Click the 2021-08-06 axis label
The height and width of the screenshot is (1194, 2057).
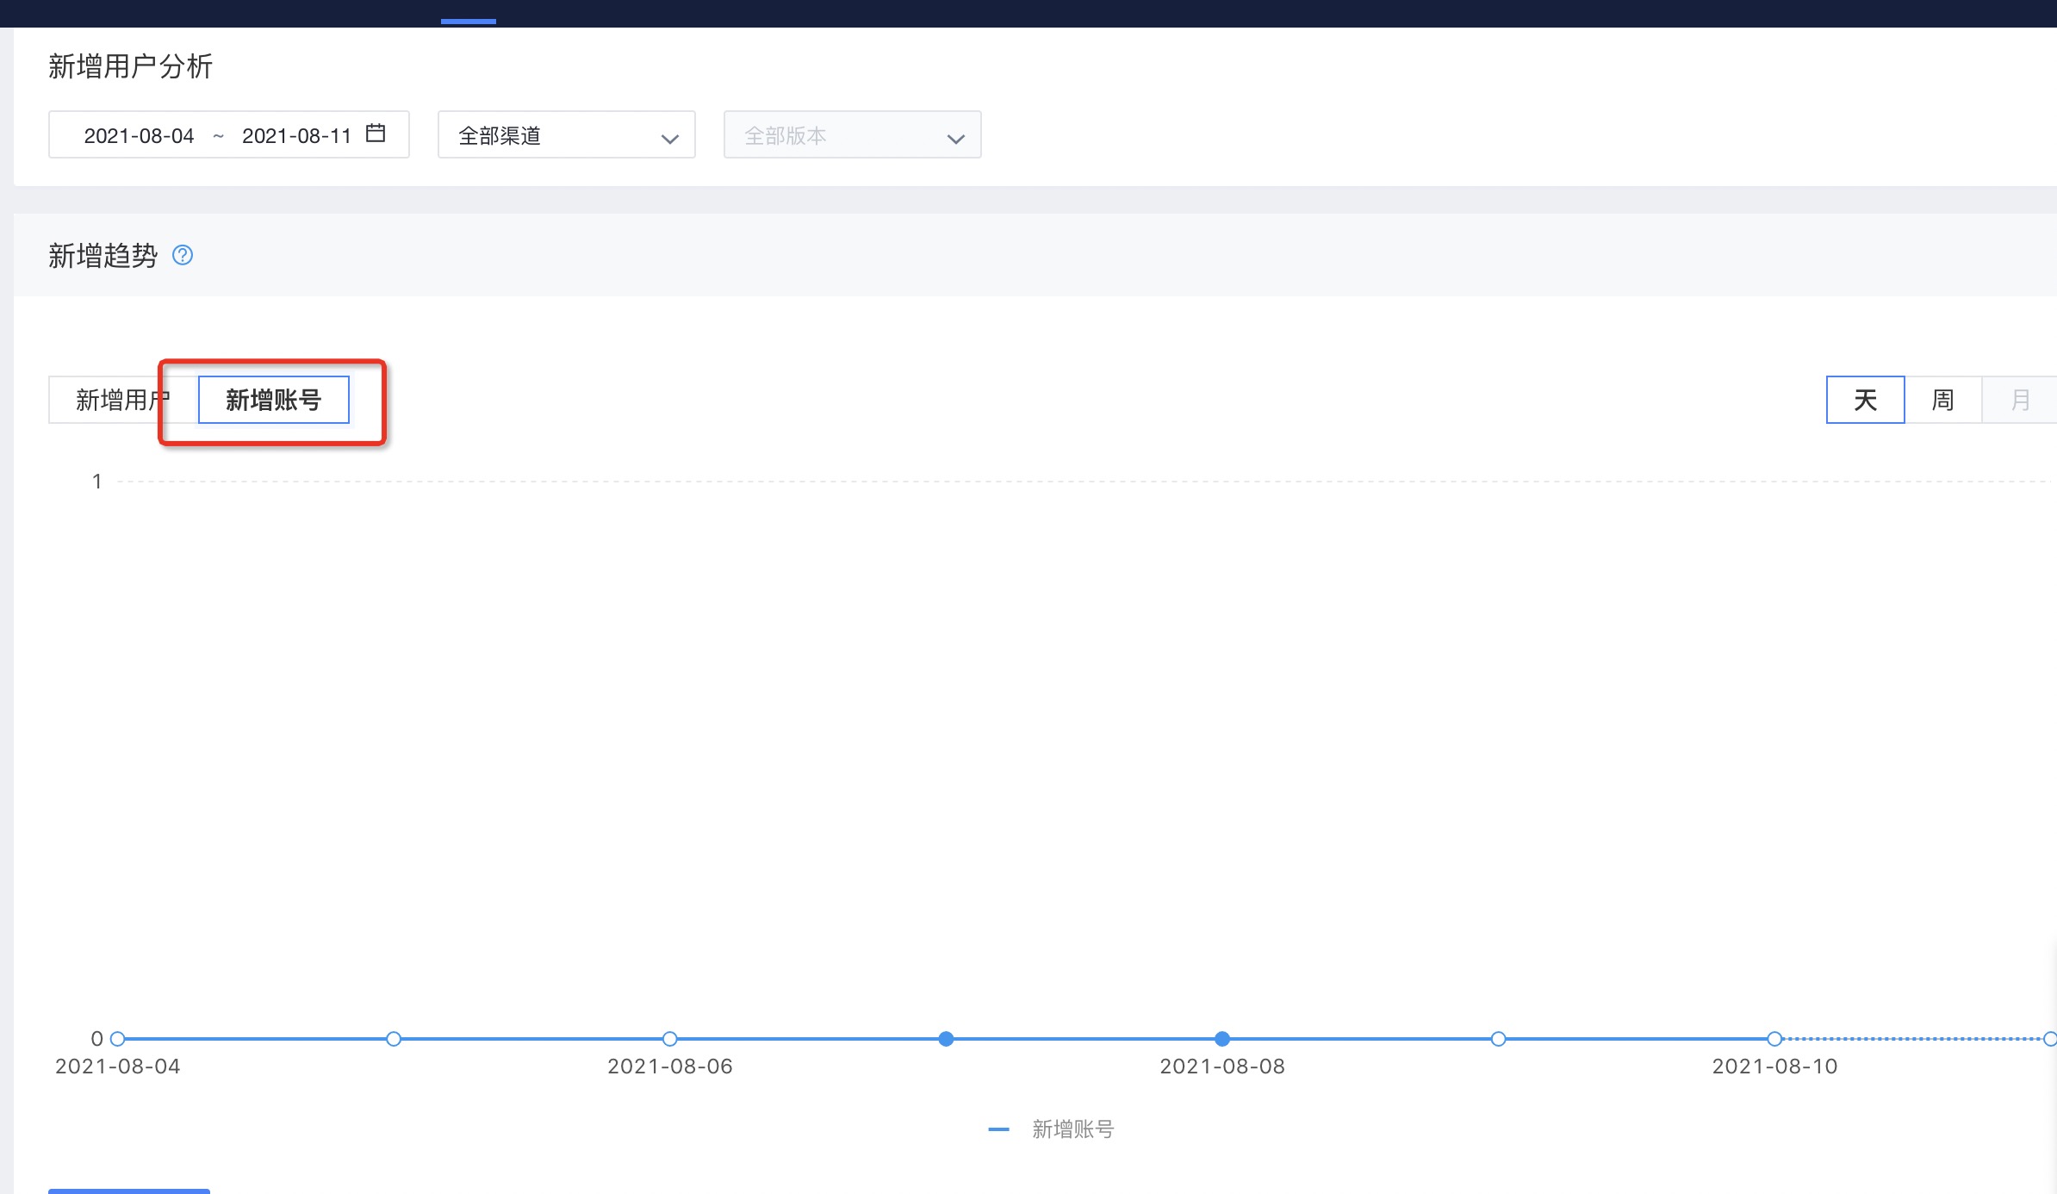pos(670,1067)
